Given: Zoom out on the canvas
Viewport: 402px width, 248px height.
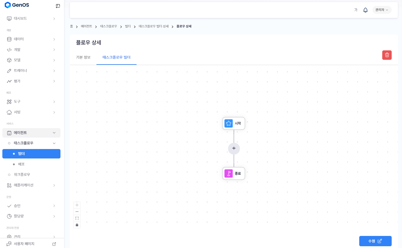Looking at the screenshot, I should click(77, 211).
